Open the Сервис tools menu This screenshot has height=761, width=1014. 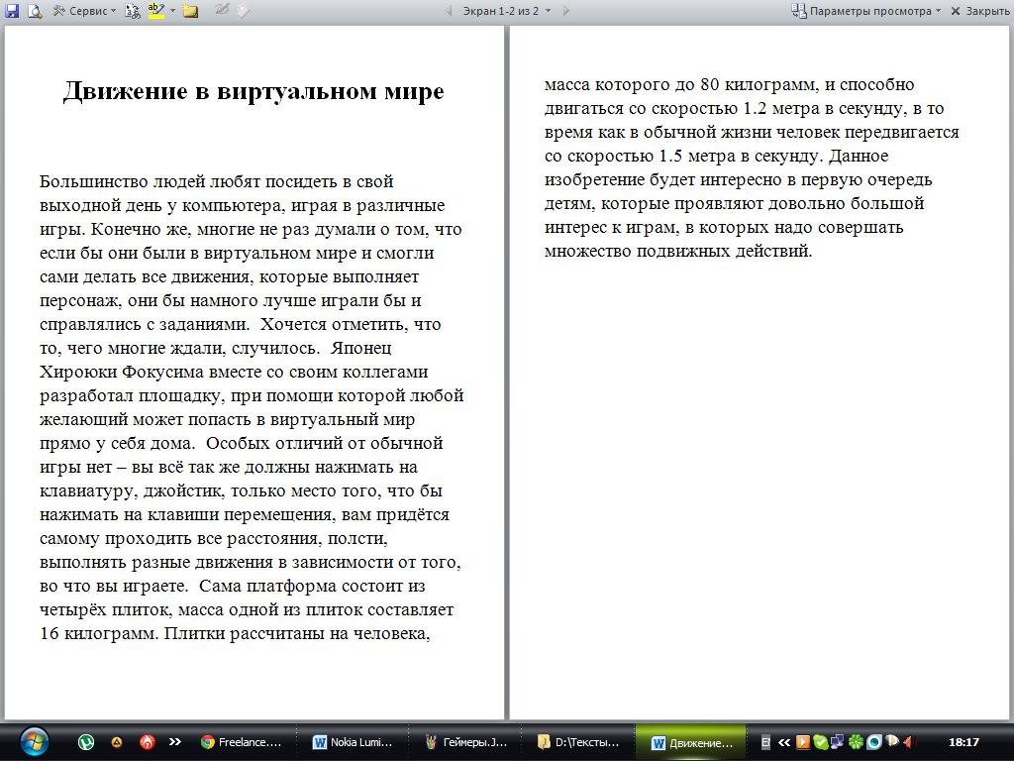coord(84,10)
